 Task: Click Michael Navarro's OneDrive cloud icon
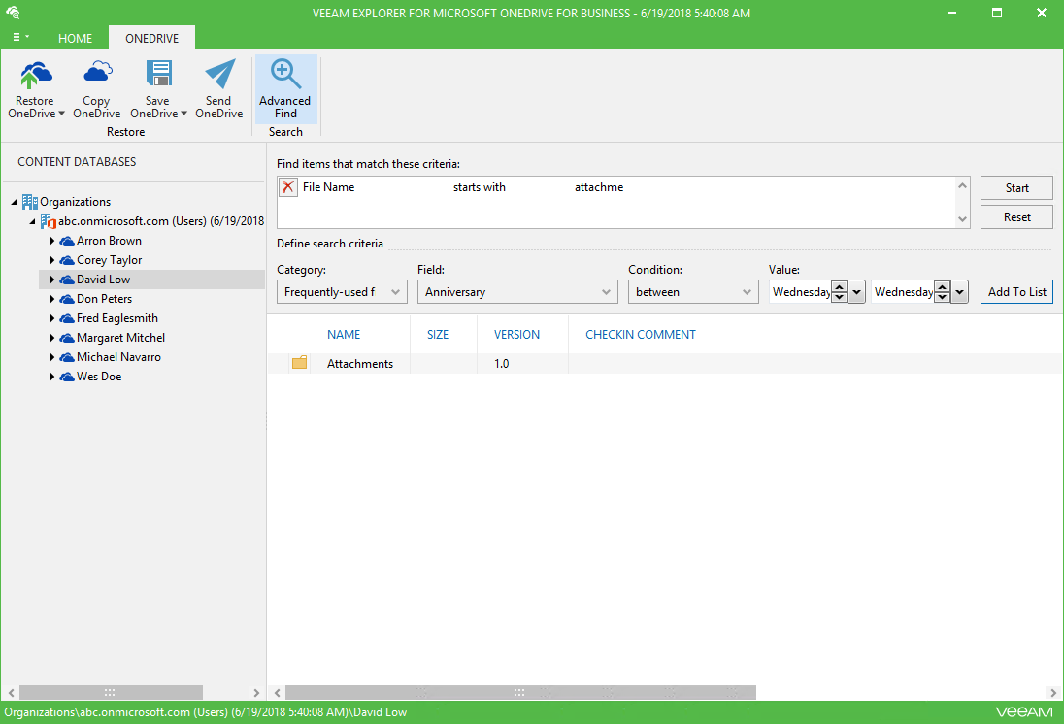click(66, 357)
